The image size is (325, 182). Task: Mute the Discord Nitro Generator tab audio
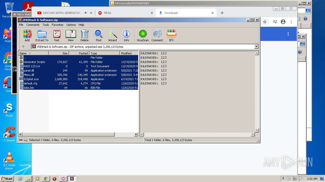[x=86, y=13]
